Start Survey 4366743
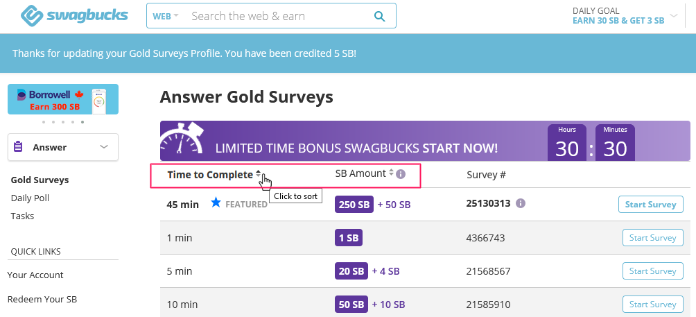Image resolution: width=696 pixels, height=317 pixels. (x=652, y=237)
